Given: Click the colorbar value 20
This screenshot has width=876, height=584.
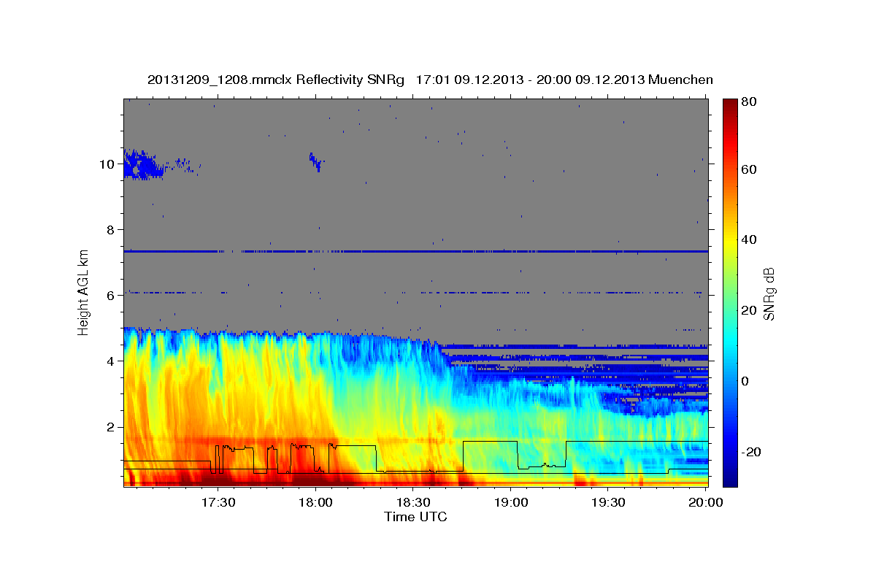Looking at the screenshot, I should (x=750, y=310).
